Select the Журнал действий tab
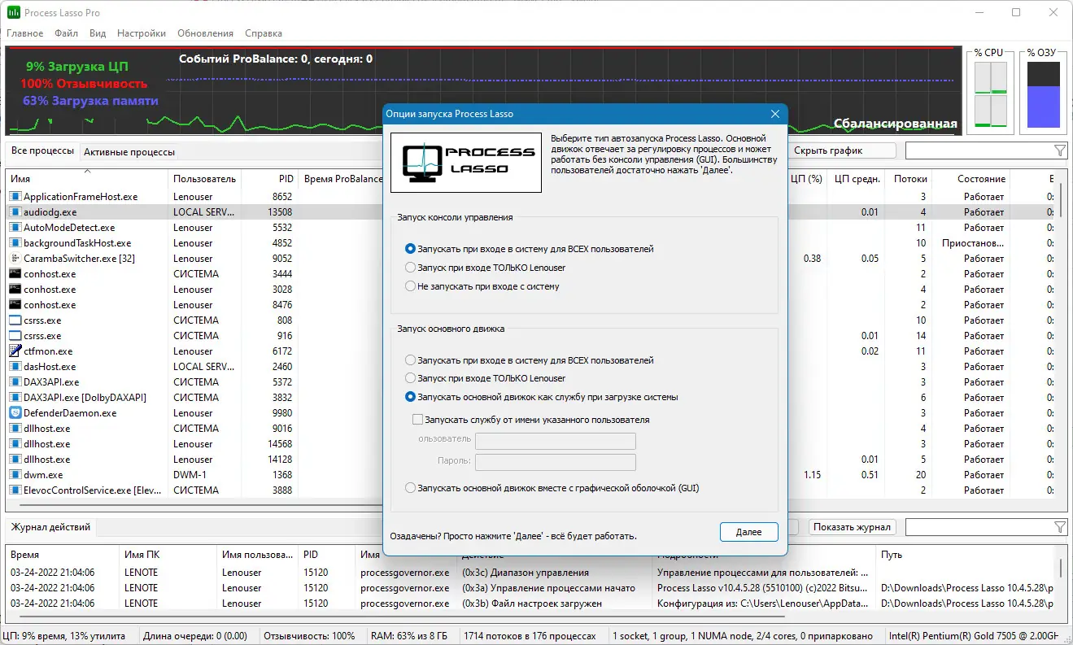 coord(50,528)
